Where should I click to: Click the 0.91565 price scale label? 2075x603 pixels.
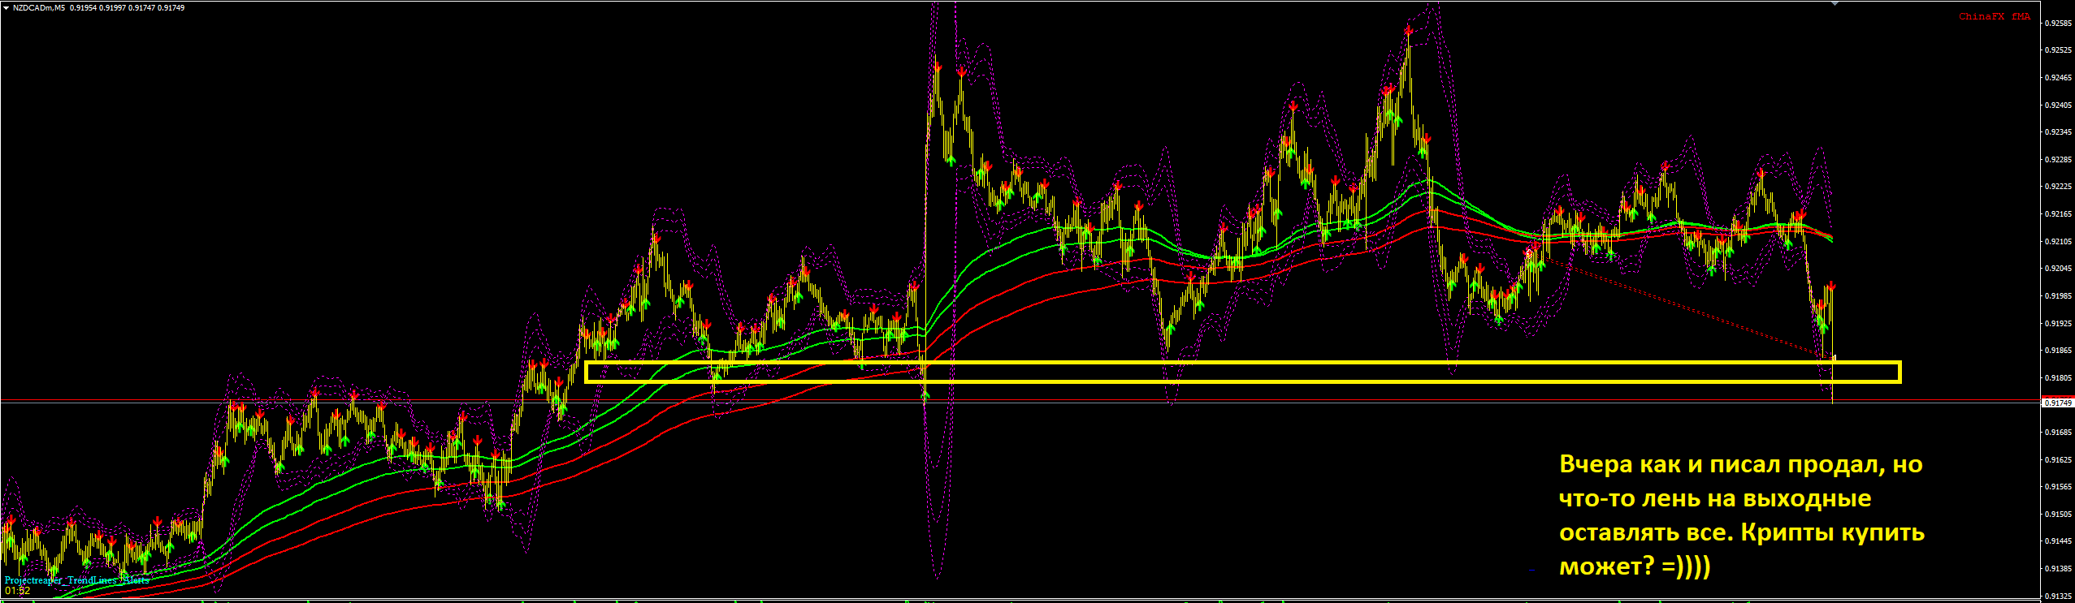pyautogui.click(x=2058, y=486)
